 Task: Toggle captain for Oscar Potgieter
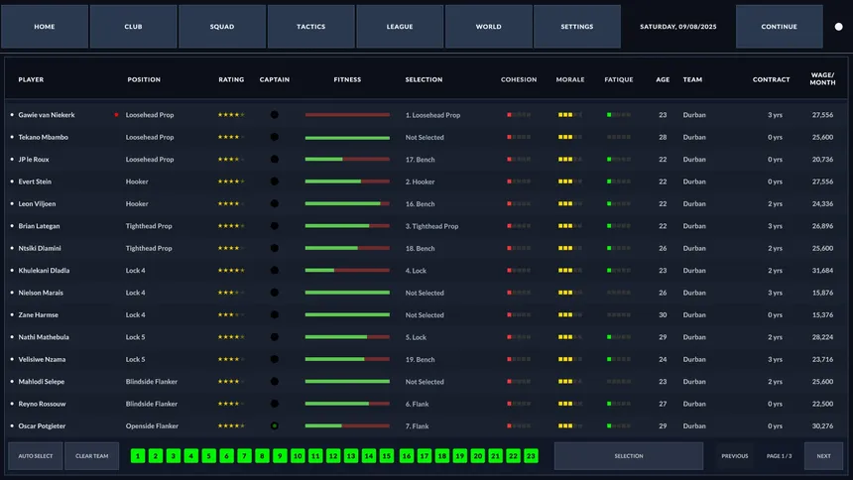[274, 426]
